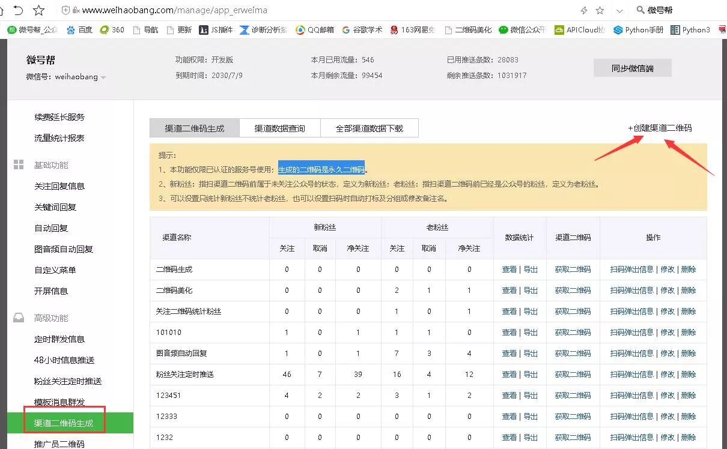Viewport: 727px width, 449px height.
Task: Open 自定义菜单 in sidebar
Action: click(55, 270)
